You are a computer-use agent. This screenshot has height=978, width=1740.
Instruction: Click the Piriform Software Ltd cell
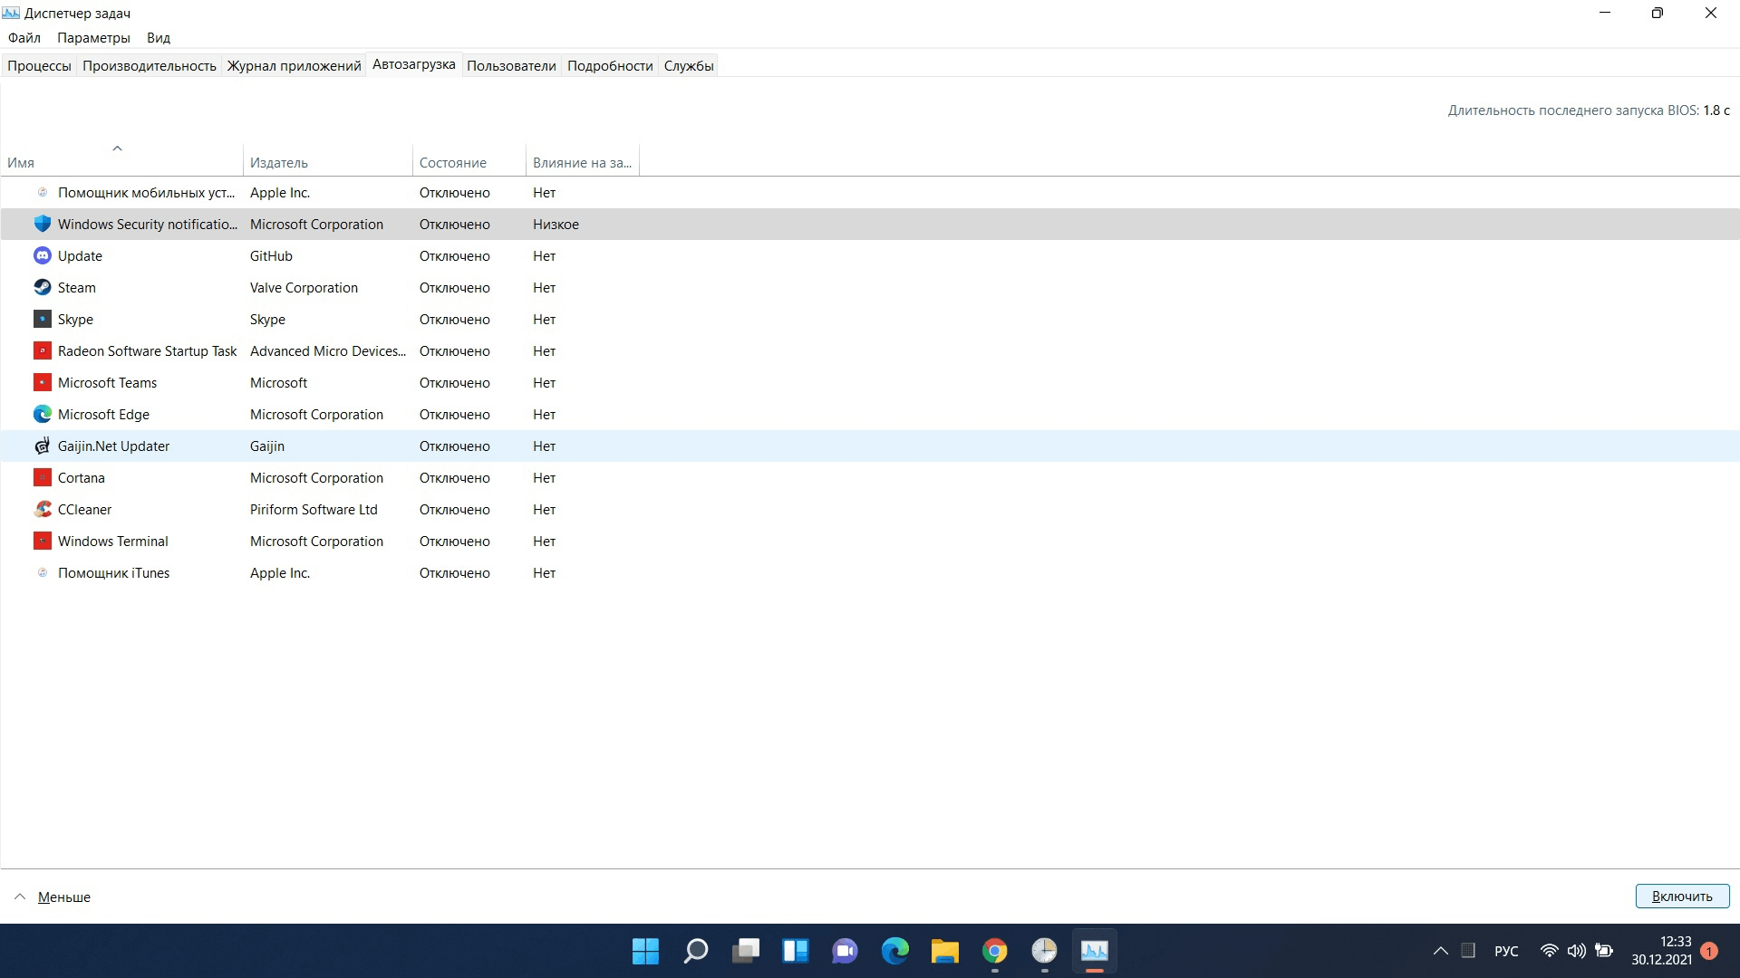(314, 509)
